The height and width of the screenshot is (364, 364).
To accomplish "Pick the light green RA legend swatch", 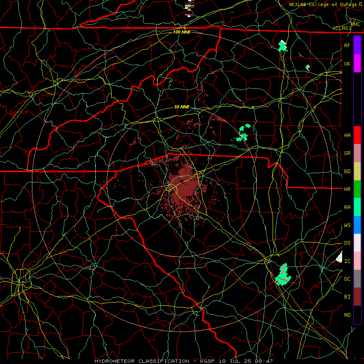I will tap(357, 207).
